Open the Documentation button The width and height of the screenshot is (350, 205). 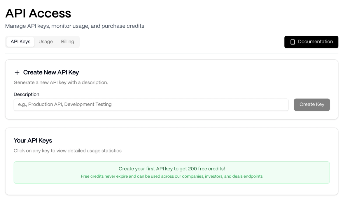tap(311, 42)
